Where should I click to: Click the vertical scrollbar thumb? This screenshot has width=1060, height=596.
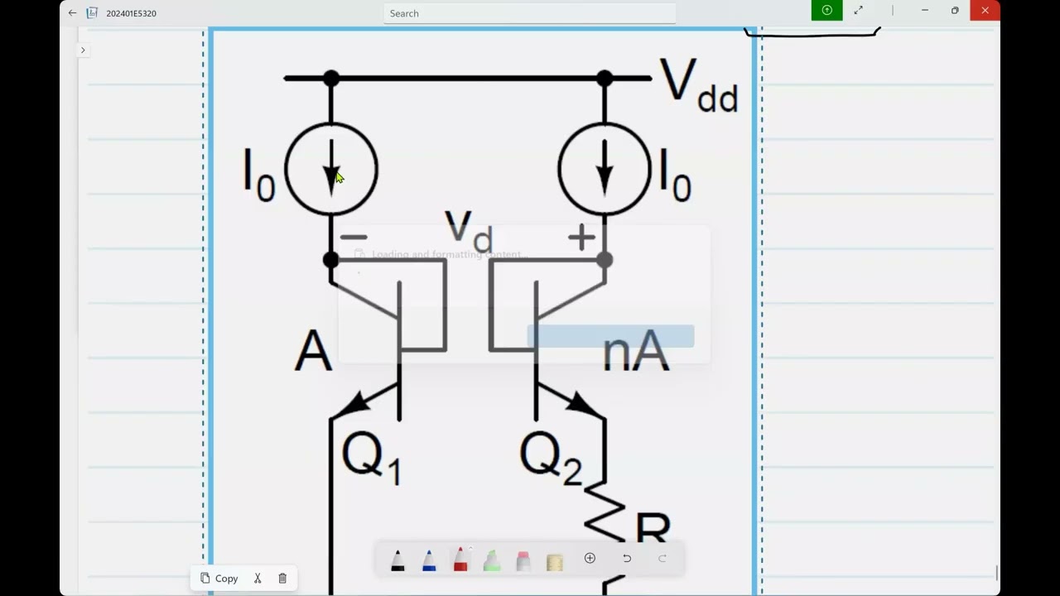point(997,573)
